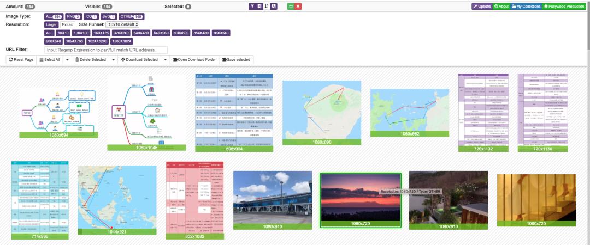590x245 pixels.
Task: Click the red X icon button
Action: pyautogui.click(x=298, y=7)
